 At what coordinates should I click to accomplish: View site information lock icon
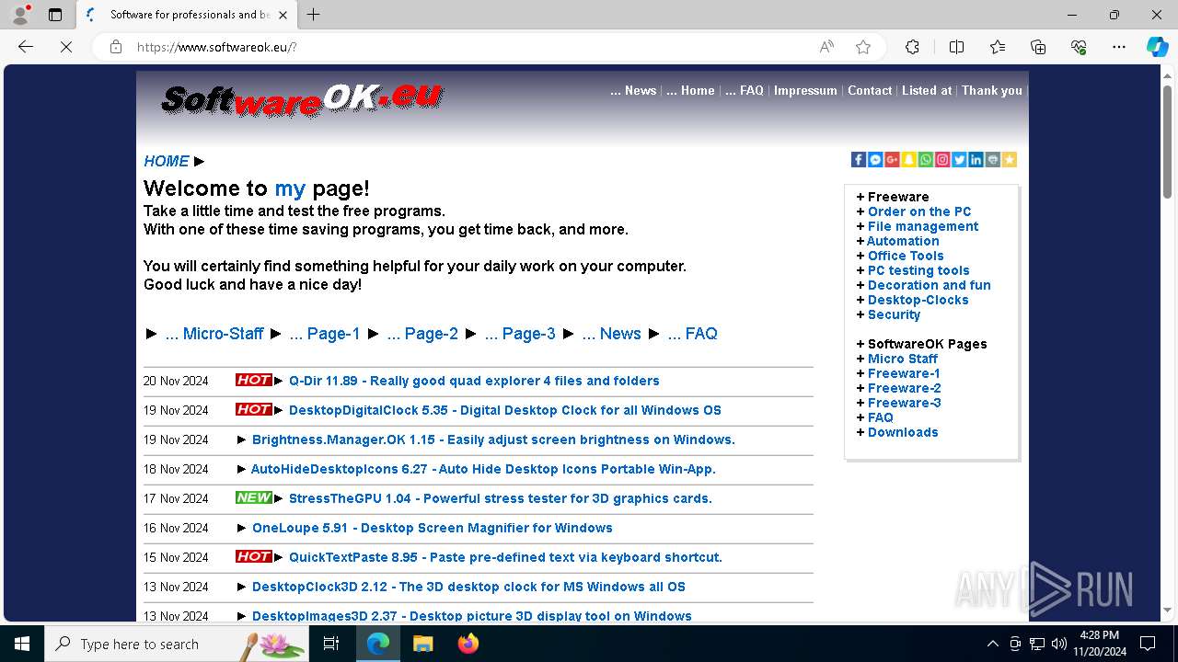pos(116,47)
